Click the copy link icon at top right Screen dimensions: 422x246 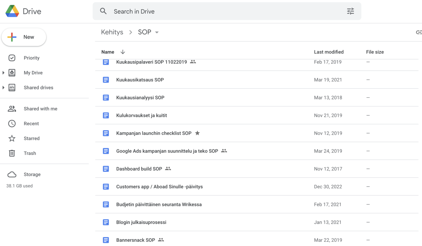(x=419, y=32)
